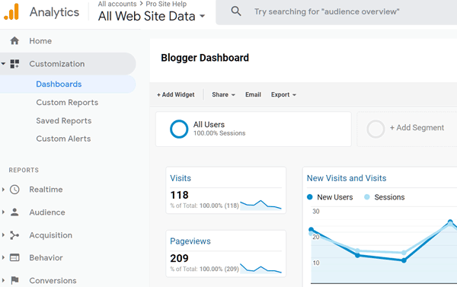Click the empty Add Segment circle
The height and width of the screenshot is (287, 457).
click(x=376, y=129)
